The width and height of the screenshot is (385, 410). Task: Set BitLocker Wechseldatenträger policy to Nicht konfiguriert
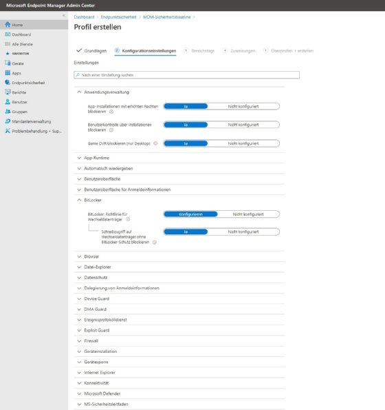248,214
